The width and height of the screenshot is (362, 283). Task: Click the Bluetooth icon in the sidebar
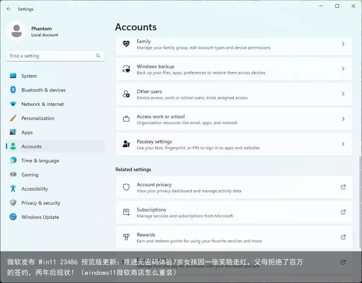[x=13, y=90]
